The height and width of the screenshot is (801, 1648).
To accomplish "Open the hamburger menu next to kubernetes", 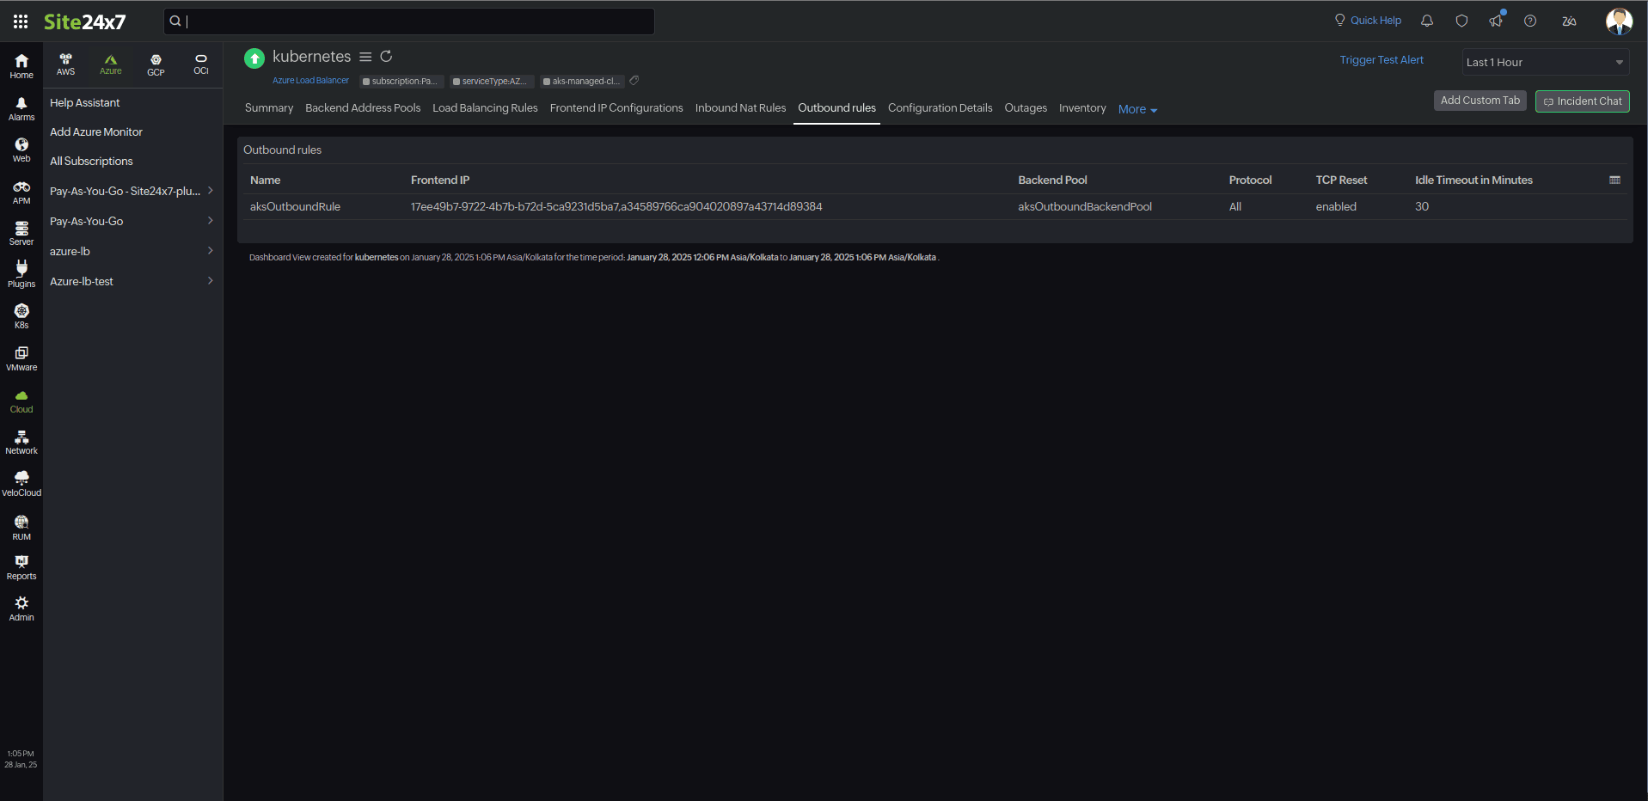I will coord(365,57).
